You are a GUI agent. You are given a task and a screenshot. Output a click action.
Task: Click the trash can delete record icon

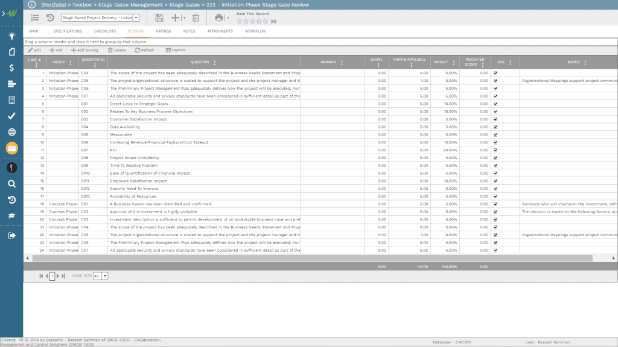tap(196, 18)
